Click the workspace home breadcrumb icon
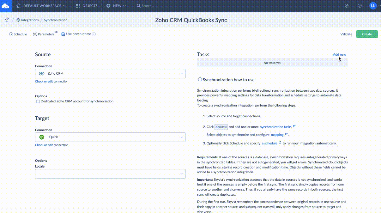381x213 pixels. 7,20
